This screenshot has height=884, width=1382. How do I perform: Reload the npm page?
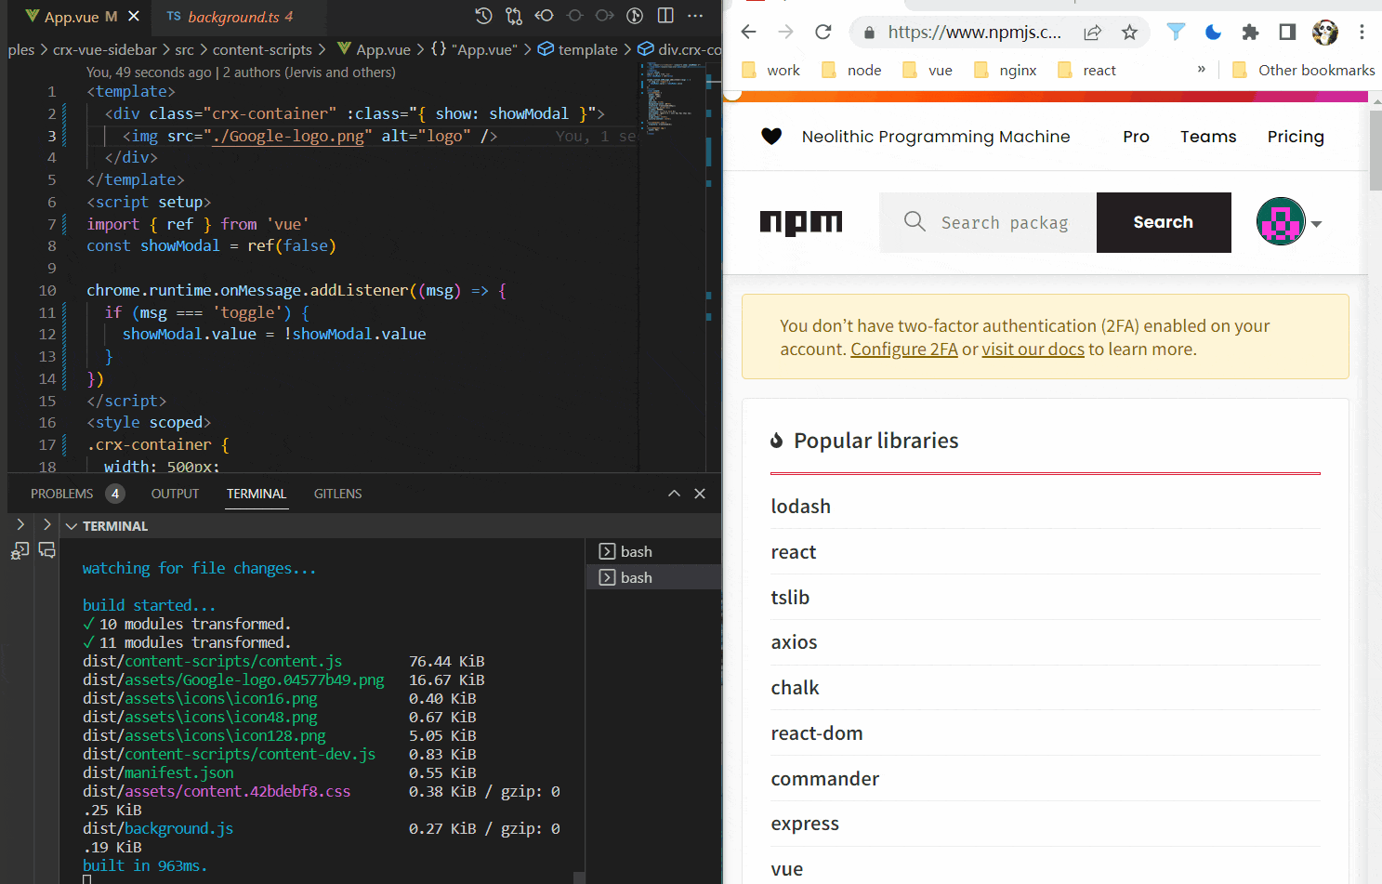(823, 32)
